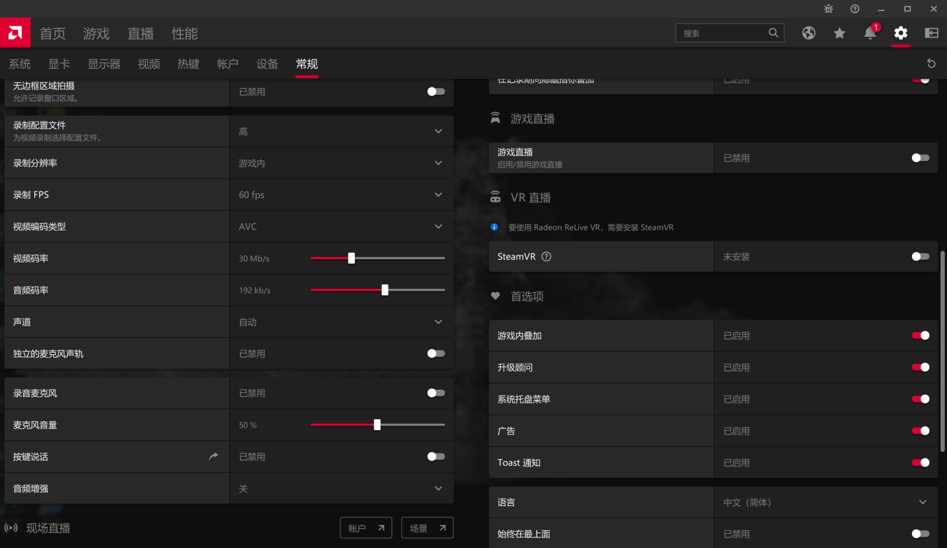Enable 独立的麦克风声轨 switch
The height and width of the screenshot is (548, 947).
tap(436, 353)
